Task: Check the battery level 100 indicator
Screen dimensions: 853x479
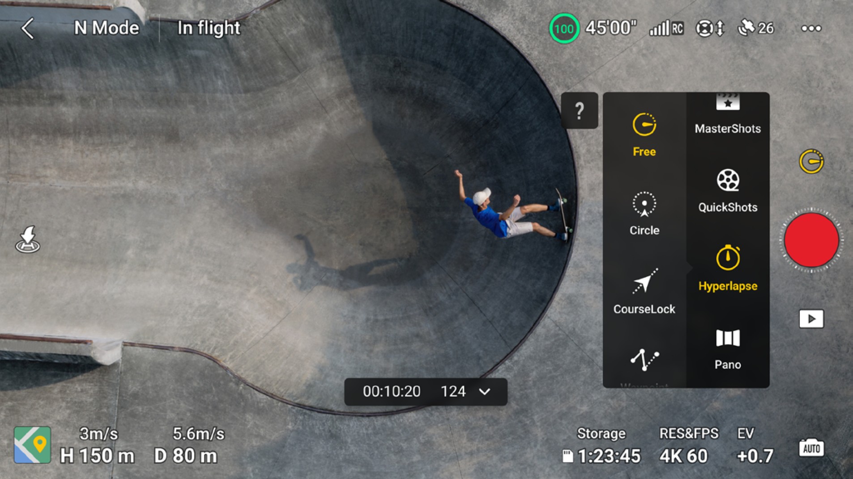Action: coord(564,29)
